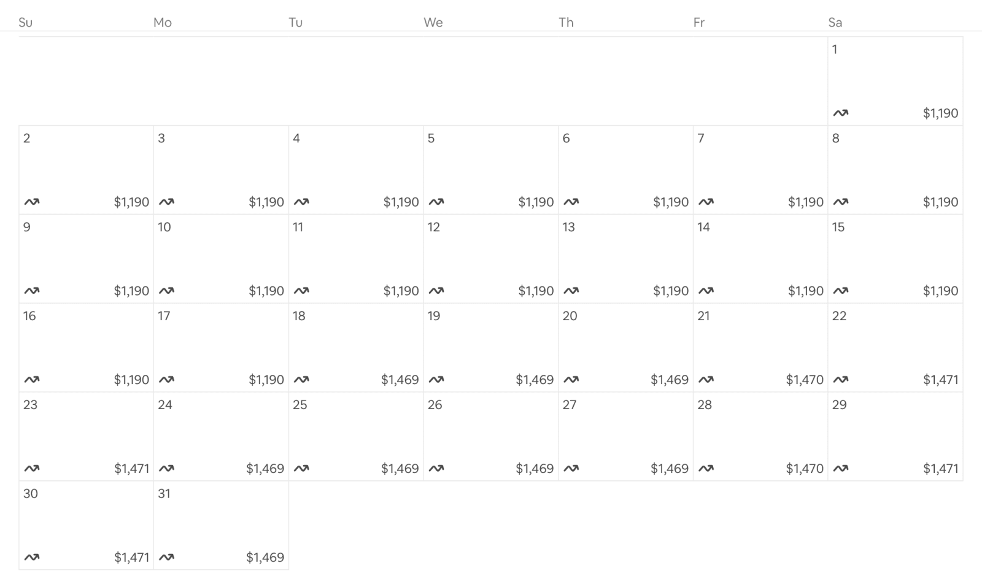Select the $1,470 price on day 28
The width and height of the screenshot is (982, 584).
click(x=805, y=469)
